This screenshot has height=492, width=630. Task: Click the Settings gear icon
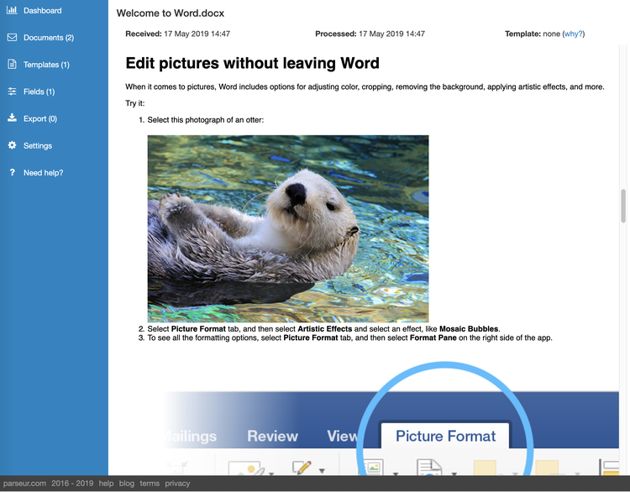12,145
